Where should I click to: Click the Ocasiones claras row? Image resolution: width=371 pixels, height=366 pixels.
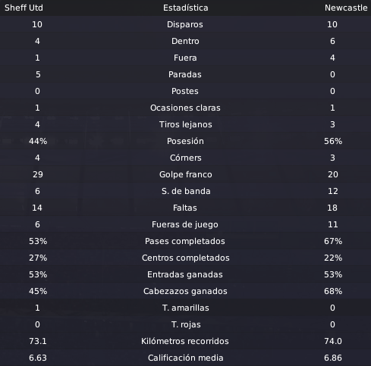(185, 108)
